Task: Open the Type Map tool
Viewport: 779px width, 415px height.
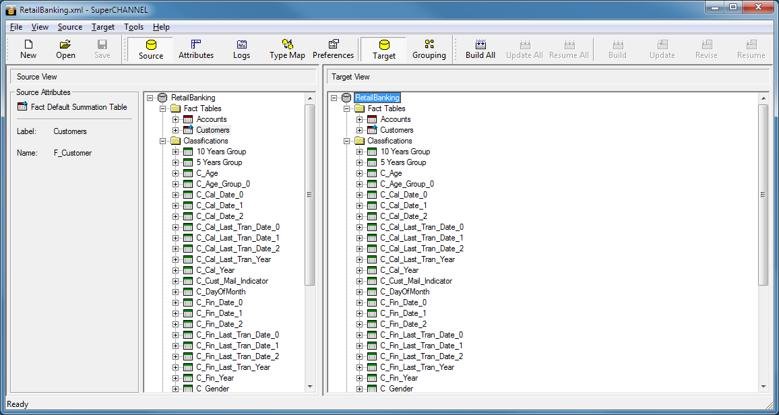Action: 287,49
